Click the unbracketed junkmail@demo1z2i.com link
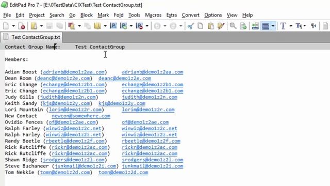Screen dimensions: 330x186 [153, 166]
